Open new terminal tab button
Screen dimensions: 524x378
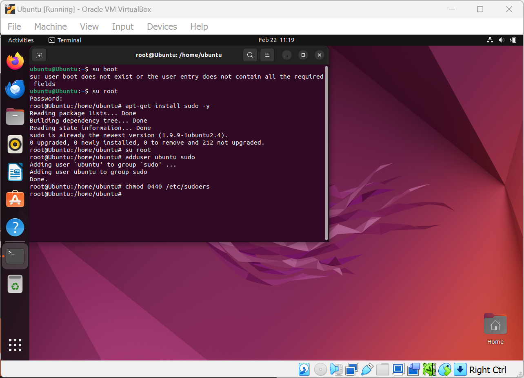click(39, 55)
